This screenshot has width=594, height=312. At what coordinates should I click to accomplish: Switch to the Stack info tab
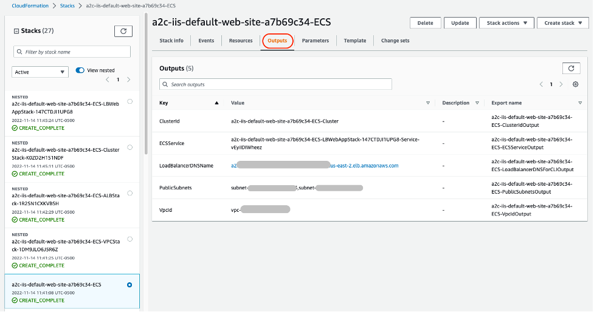(x=171, y=41)
